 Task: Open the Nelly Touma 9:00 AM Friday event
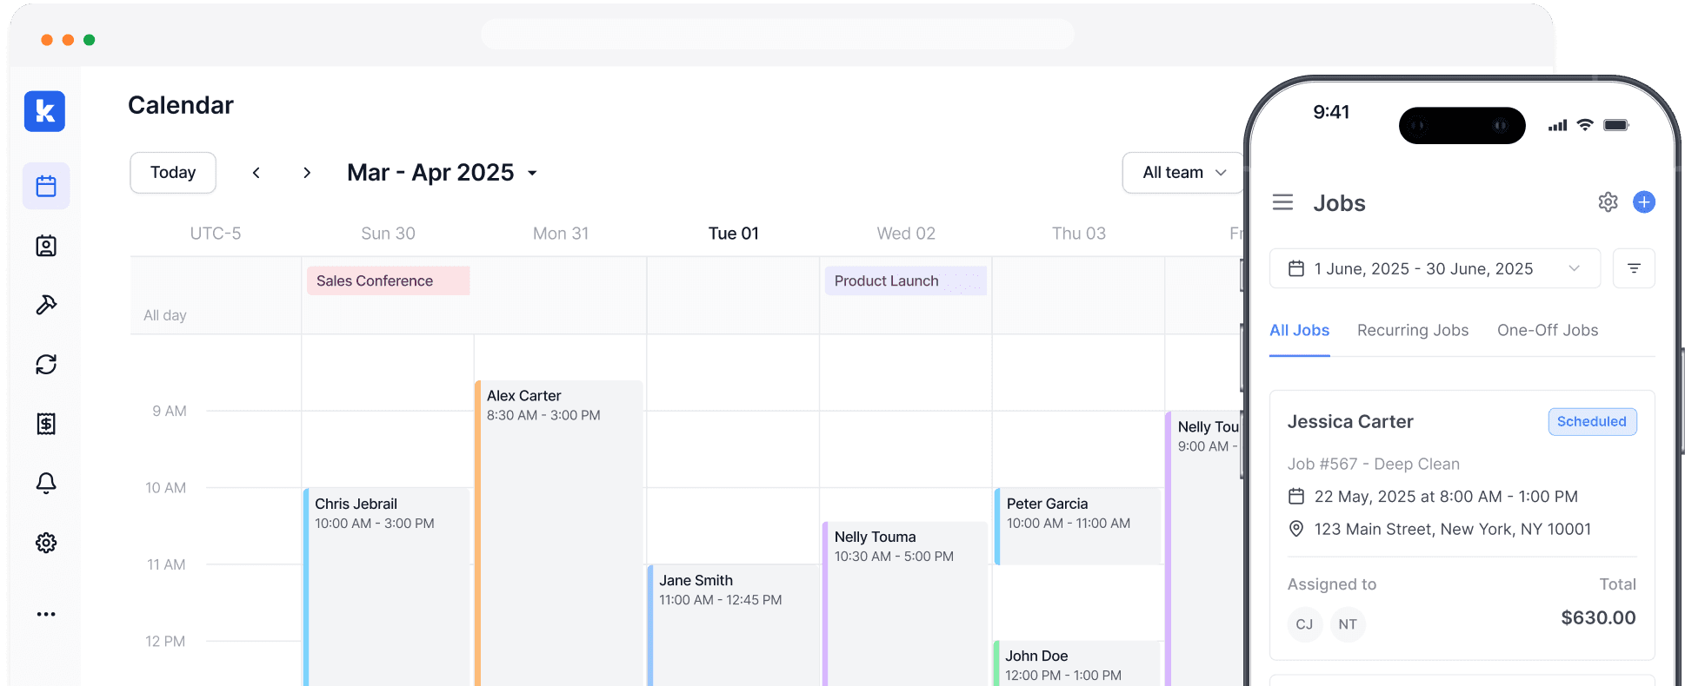[1205, 549]
